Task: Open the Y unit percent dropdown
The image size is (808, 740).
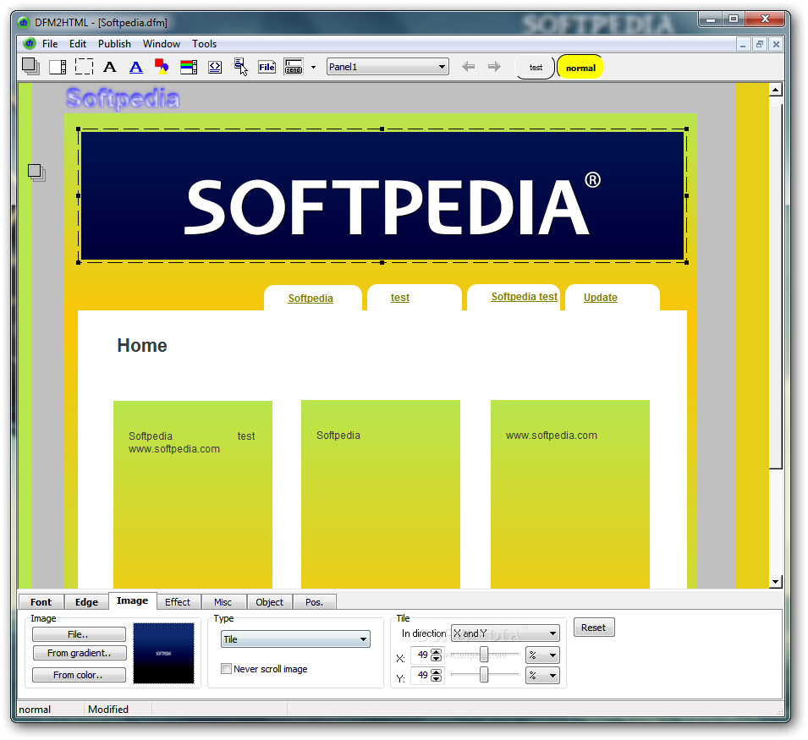Action: 542,675
